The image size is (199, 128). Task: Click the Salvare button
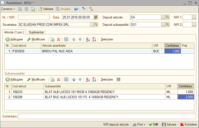169,124
